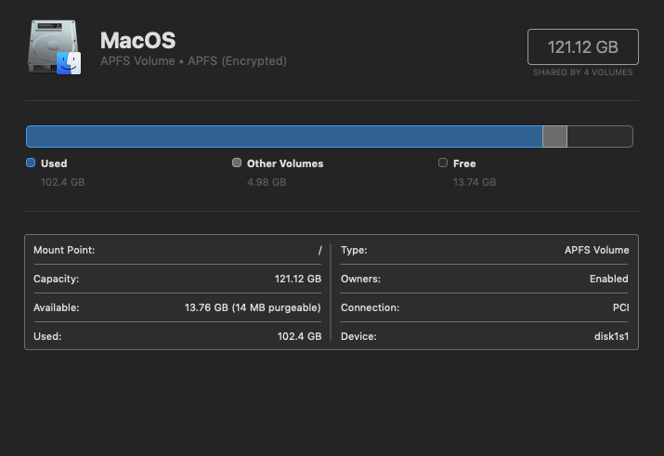
Task: Select the Used 102.4 GB table row
Action: [x=177, y=336]
